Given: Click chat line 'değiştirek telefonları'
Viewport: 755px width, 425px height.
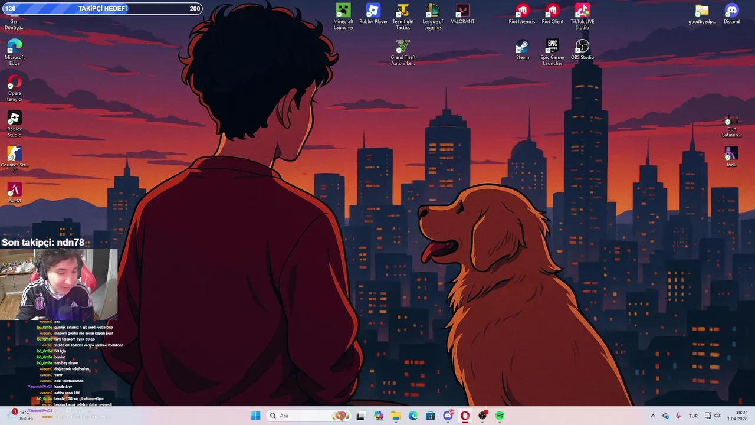Looking at the screenshot, I should (x=72, y=369).
